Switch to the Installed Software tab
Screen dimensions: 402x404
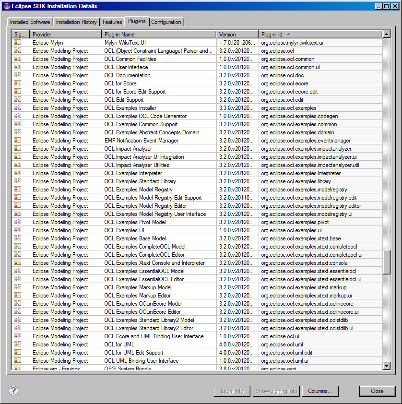tap(30, 22)
